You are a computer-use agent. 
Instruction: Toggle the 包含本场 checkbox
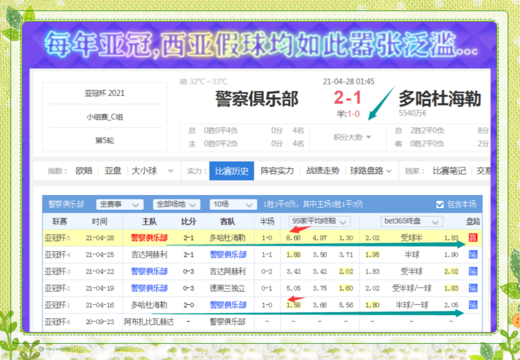(440, 204)
